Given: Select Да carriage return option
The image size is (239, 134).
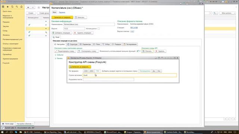Looking at the screenshot, I should 154,71.
